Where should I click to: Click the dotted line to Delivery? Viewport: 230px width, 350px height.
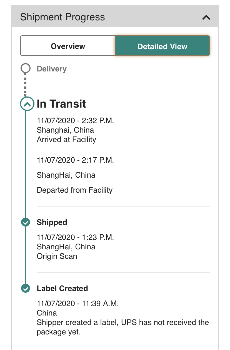point(25,85)
